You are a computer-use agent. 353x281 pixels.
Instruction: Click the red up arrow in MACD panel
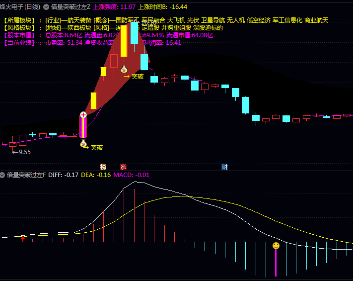coord(23,239)
